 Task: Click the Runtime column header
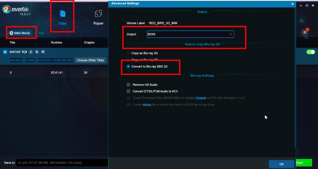(x=57, y=43)
